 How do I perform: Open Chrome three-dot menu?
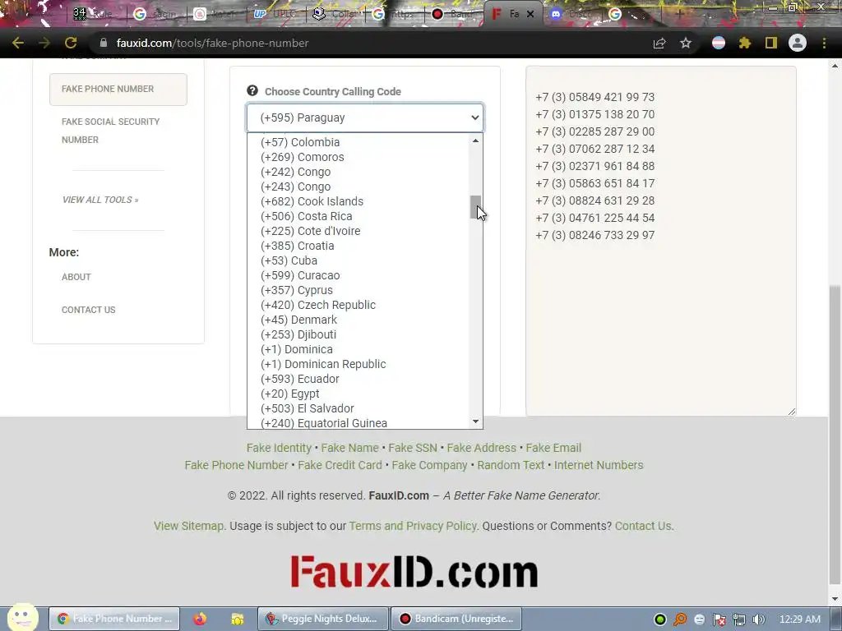pyautogui.click(x=824, y=43)
